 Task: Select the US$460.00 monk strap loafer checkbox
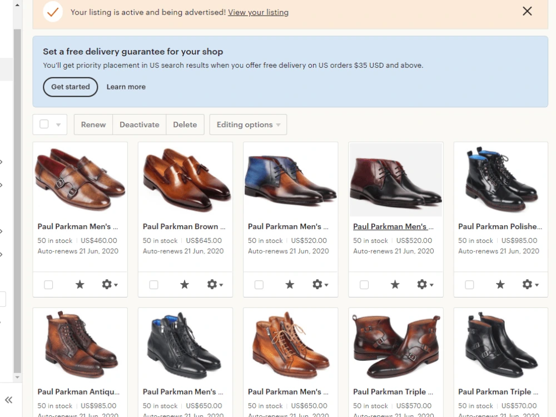pos(48,285)
